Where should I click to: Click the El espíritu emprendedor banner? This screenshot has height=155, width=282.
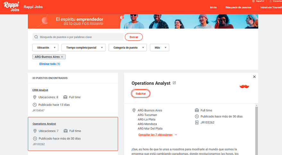[143, 21]
